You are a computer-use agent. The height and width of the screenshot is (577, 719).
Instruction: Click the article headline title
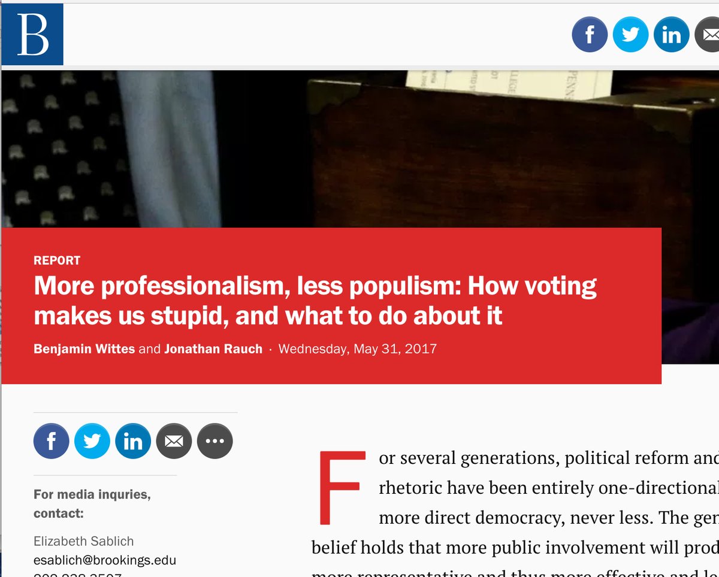315,300
